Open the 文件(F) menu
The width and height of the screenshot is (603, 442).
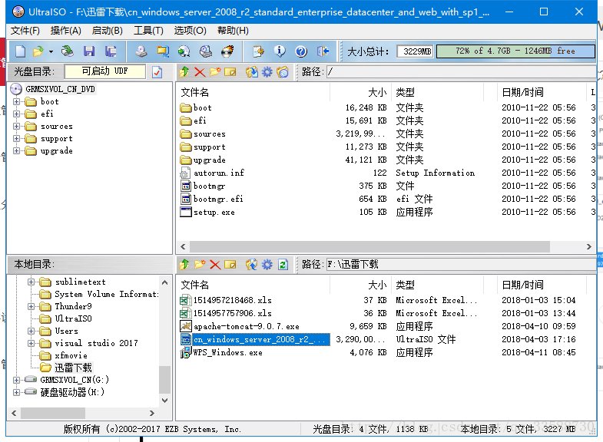coord(25,31)
